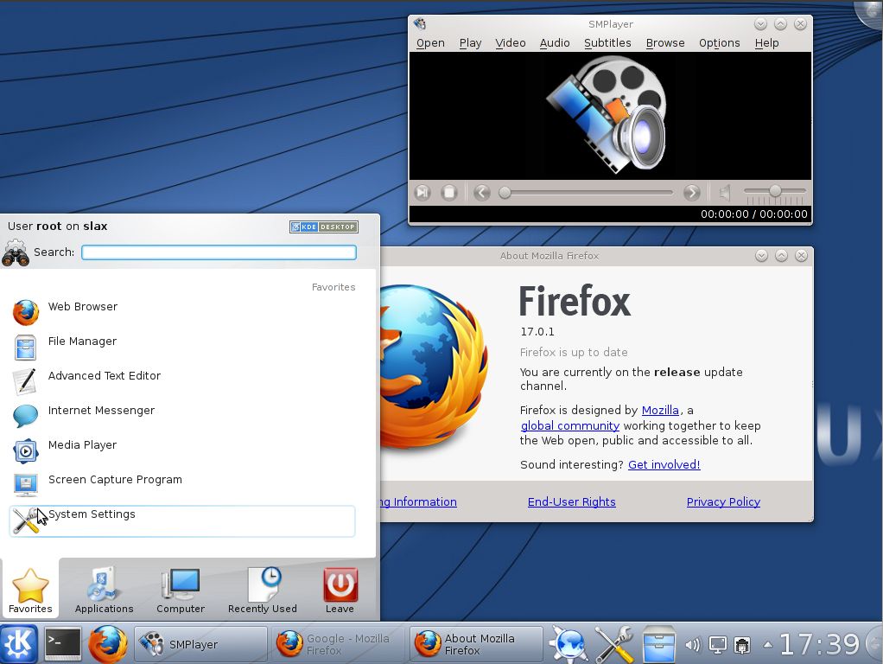883x664 pixels.
Task: Open the SMPlayer Subtitles menu
Action: tap(607, 43)
